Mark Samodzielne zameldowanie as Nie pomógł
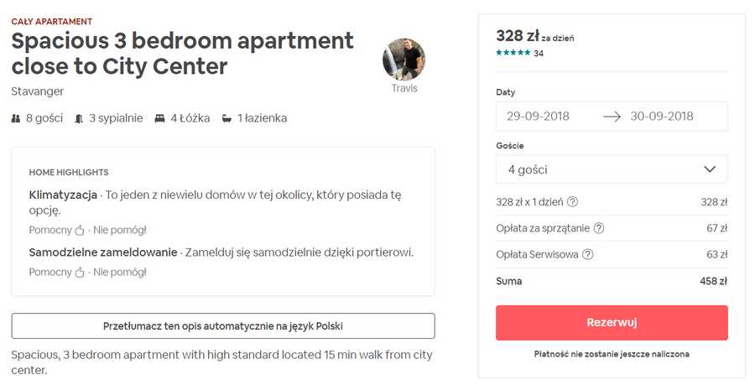This screenshot has height=385, width=755. click(x=120, y=272)
